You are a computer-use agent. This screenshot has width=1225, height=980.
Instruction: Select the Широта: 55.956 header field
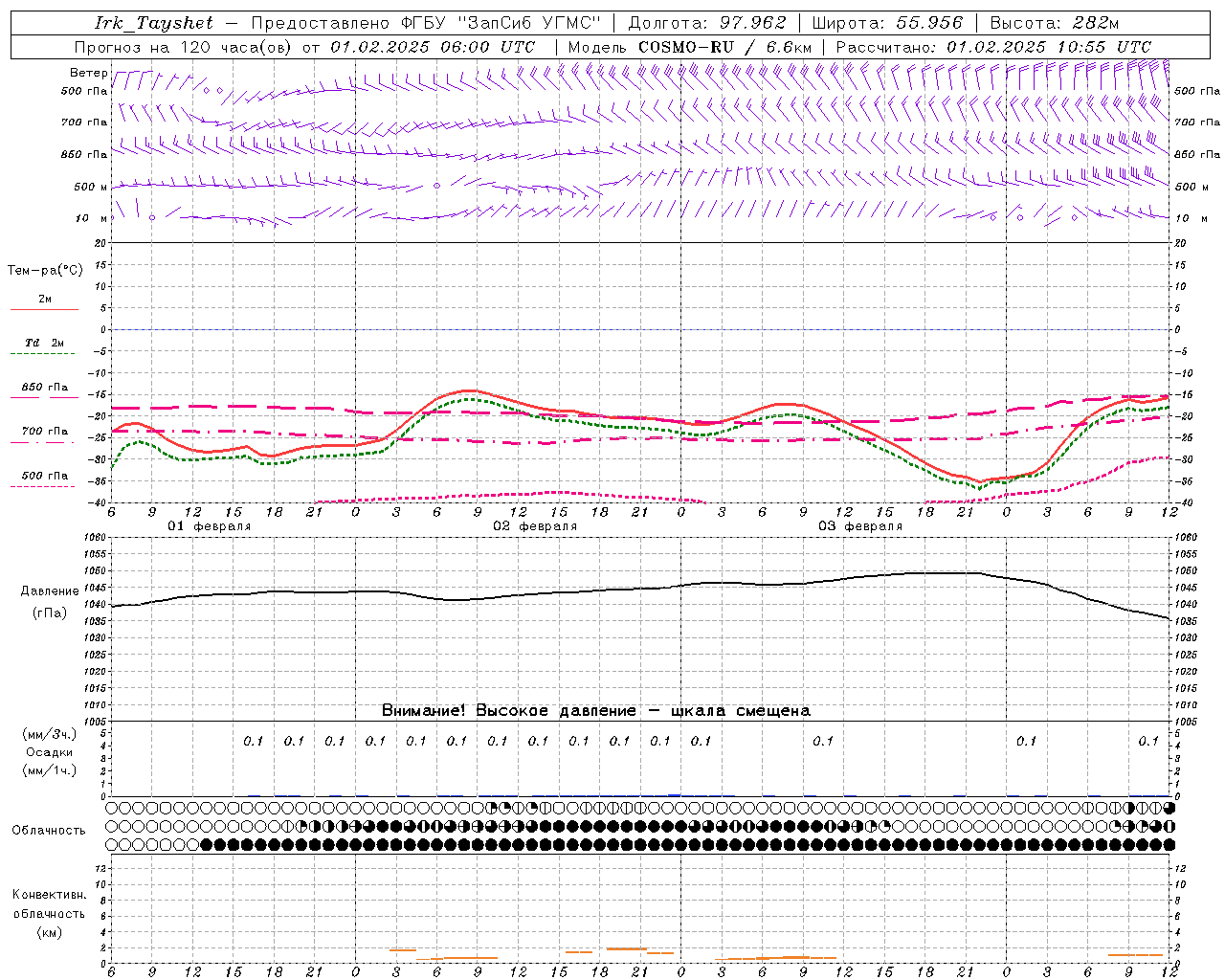click(x=886, y=23)
